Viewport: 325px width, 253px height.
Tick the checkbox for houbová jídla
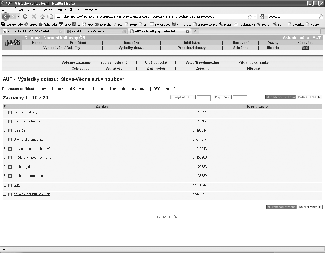point(10,167)
